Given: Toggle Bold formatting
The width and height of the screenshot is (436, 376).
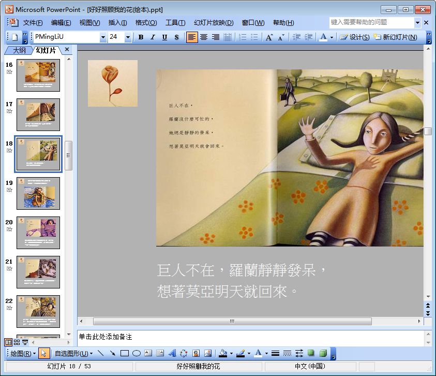Looking at the screenshot, I should 141,37.
